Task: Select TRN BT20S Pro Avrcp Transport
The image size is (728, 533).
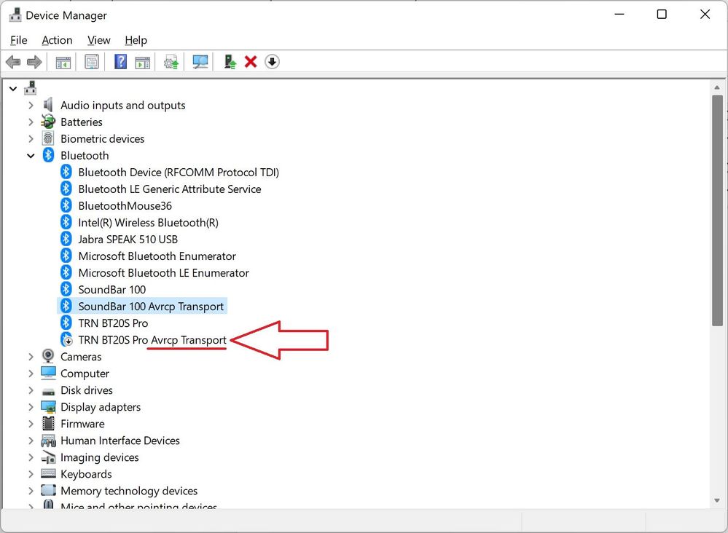Action: 152,339
